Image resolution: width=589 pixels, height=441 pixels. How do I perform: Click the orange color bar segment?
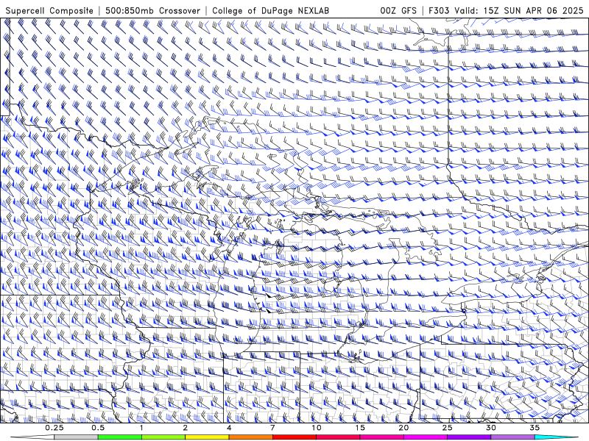pos(250,437)
